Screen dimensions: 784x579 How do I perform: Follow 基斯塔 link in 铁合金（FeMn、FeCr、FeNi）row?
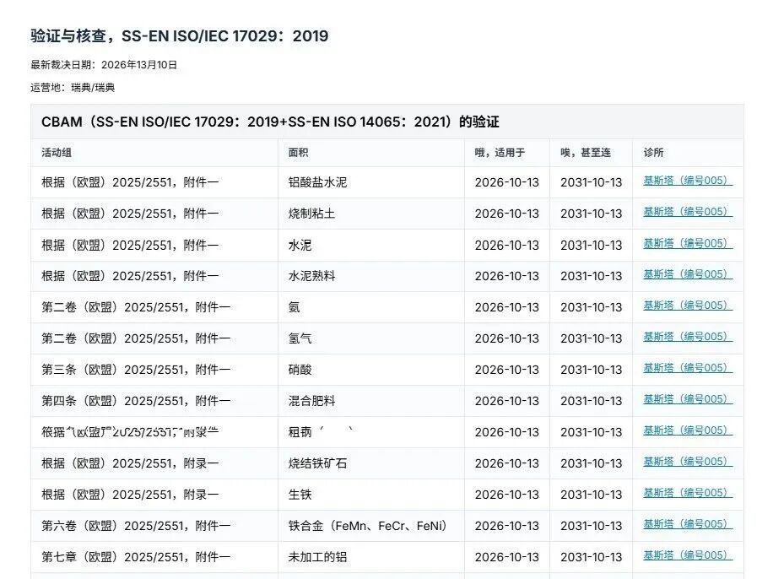(688, 524)
